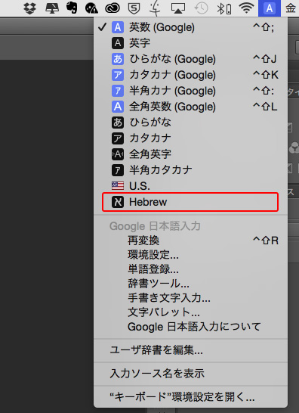Open the Dropbox menu bar icon
This screenshot has width=299, height=413.
click(30, 8)
